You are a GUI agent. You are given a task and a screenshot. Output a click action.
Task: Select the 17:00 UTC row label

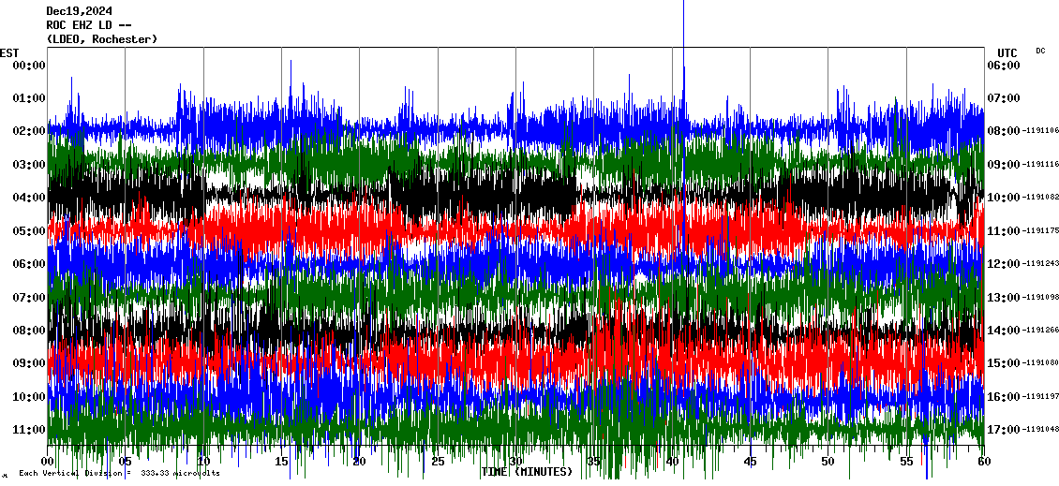coord(1003,430)
